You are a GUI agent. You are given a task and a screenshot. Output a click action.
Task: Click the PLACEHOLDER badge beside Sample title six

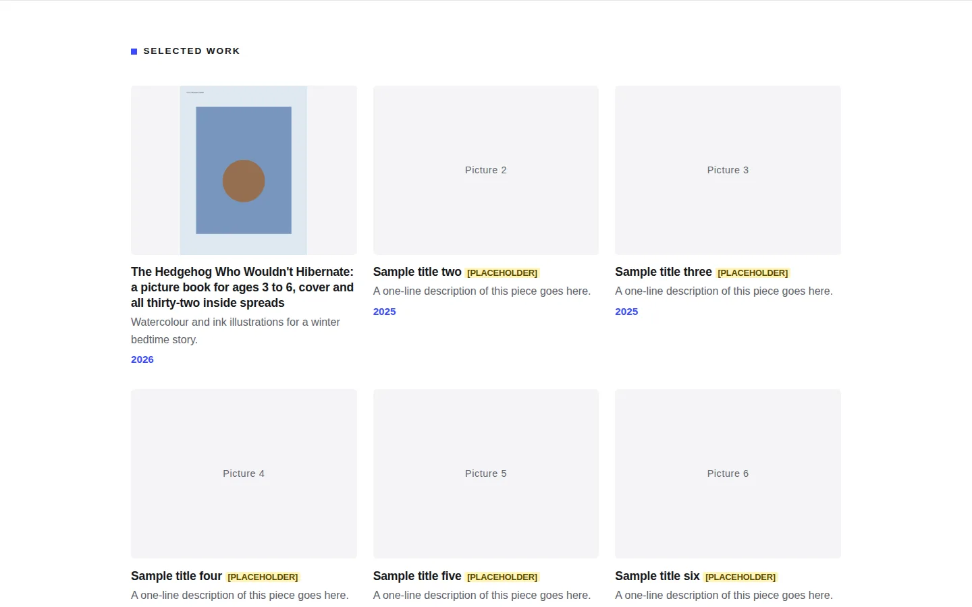pos(740,577)
